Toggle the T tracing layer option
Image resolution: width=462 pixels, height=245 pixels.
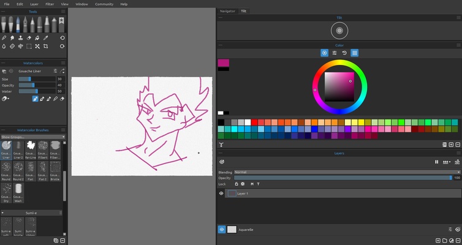click(x=259, y=184)
